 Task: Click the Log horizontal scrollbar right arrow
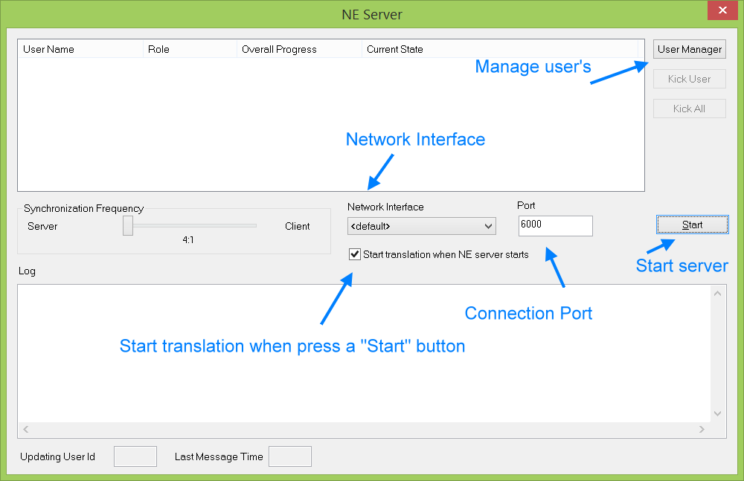702,429
